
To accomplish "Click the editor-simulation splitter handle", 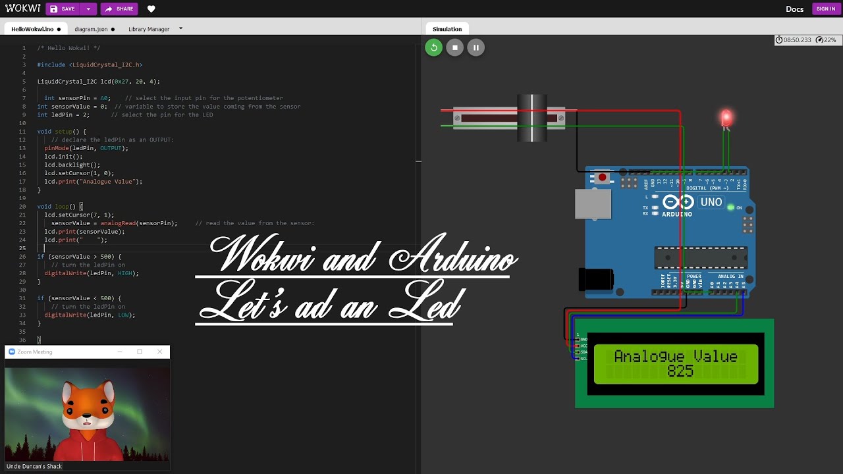I will [x=419, y=161].
